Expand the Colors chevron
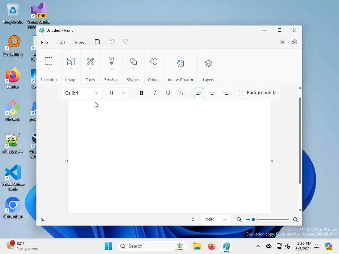This screenshot has height=254, width=339. (x=154, y=68)
